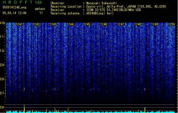Image resolution: width=178 pixels, height=113 pixels.
Task: Click the HROFFT 1.0.0 title text
Action: click(x=22, y=2)
